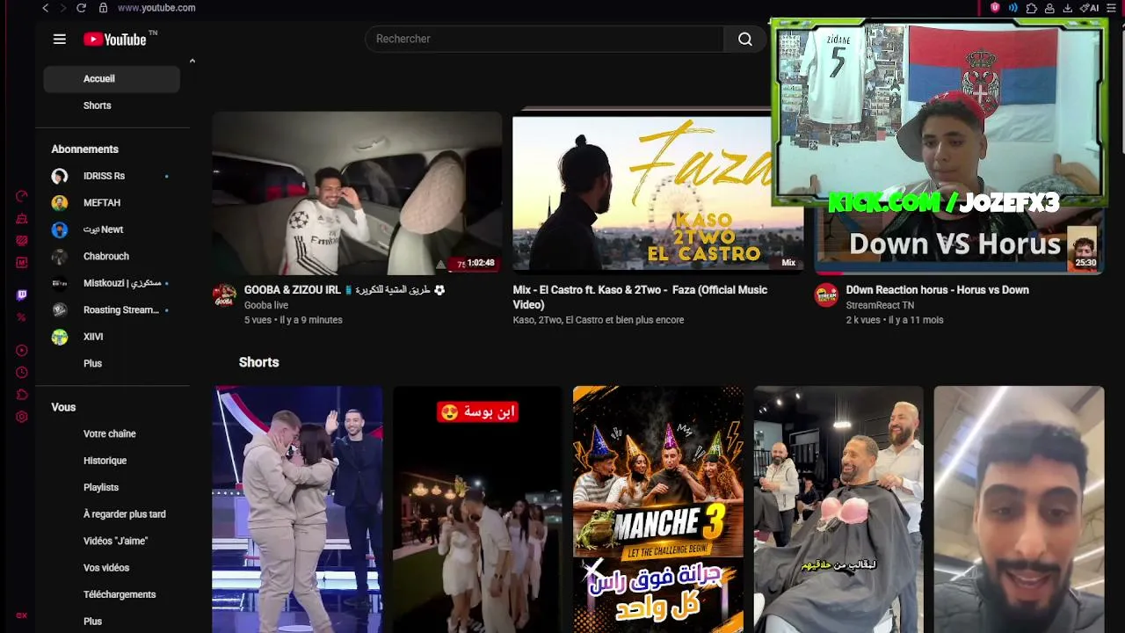
Task: Click the Vous section heading
Action: (63, 407)
